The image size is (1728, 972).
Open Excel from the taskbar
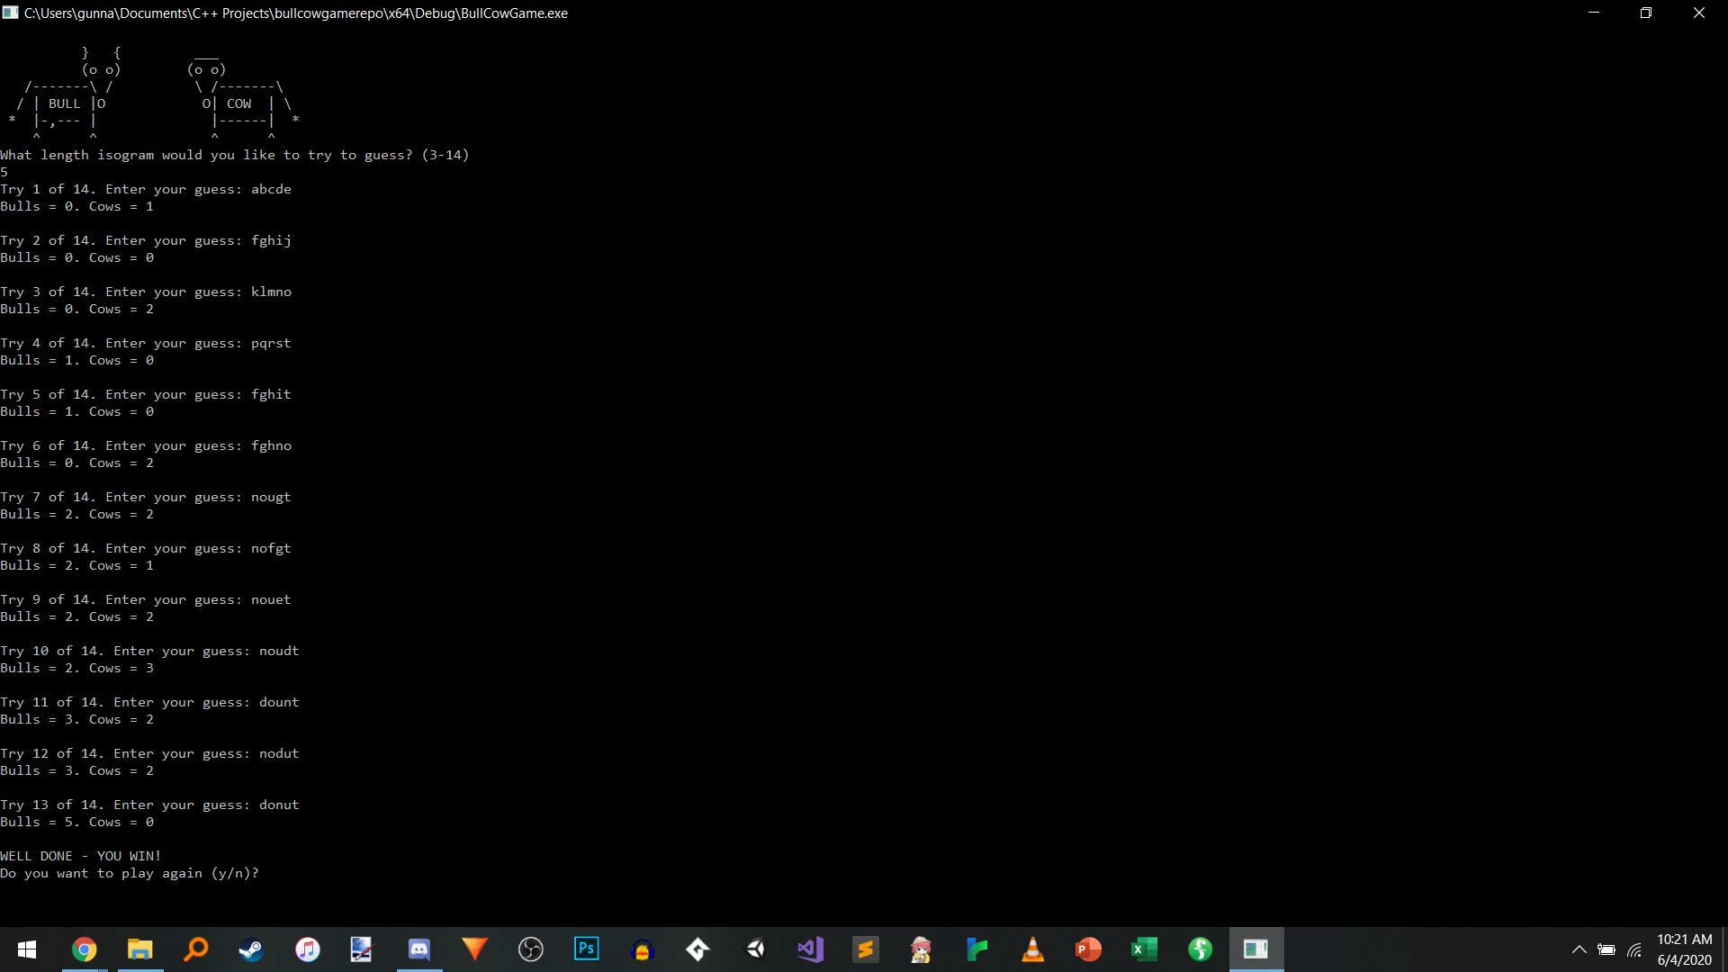coord(1144,949)
